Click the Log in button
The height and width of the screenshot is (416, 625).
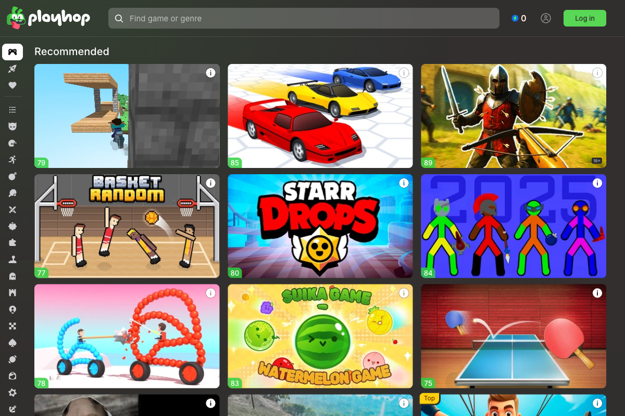(584, 18)
